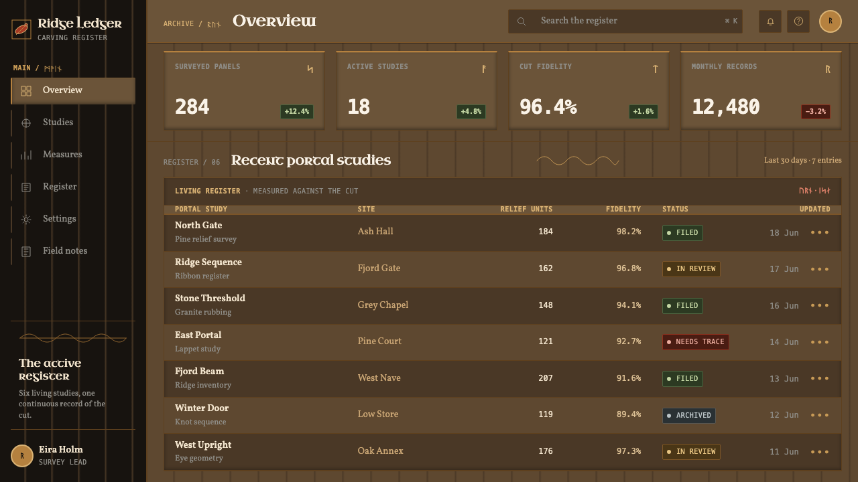This screenshot has height=482, width=858.
Task: Focus the Search the register field
Action: (x=625, y=21)
